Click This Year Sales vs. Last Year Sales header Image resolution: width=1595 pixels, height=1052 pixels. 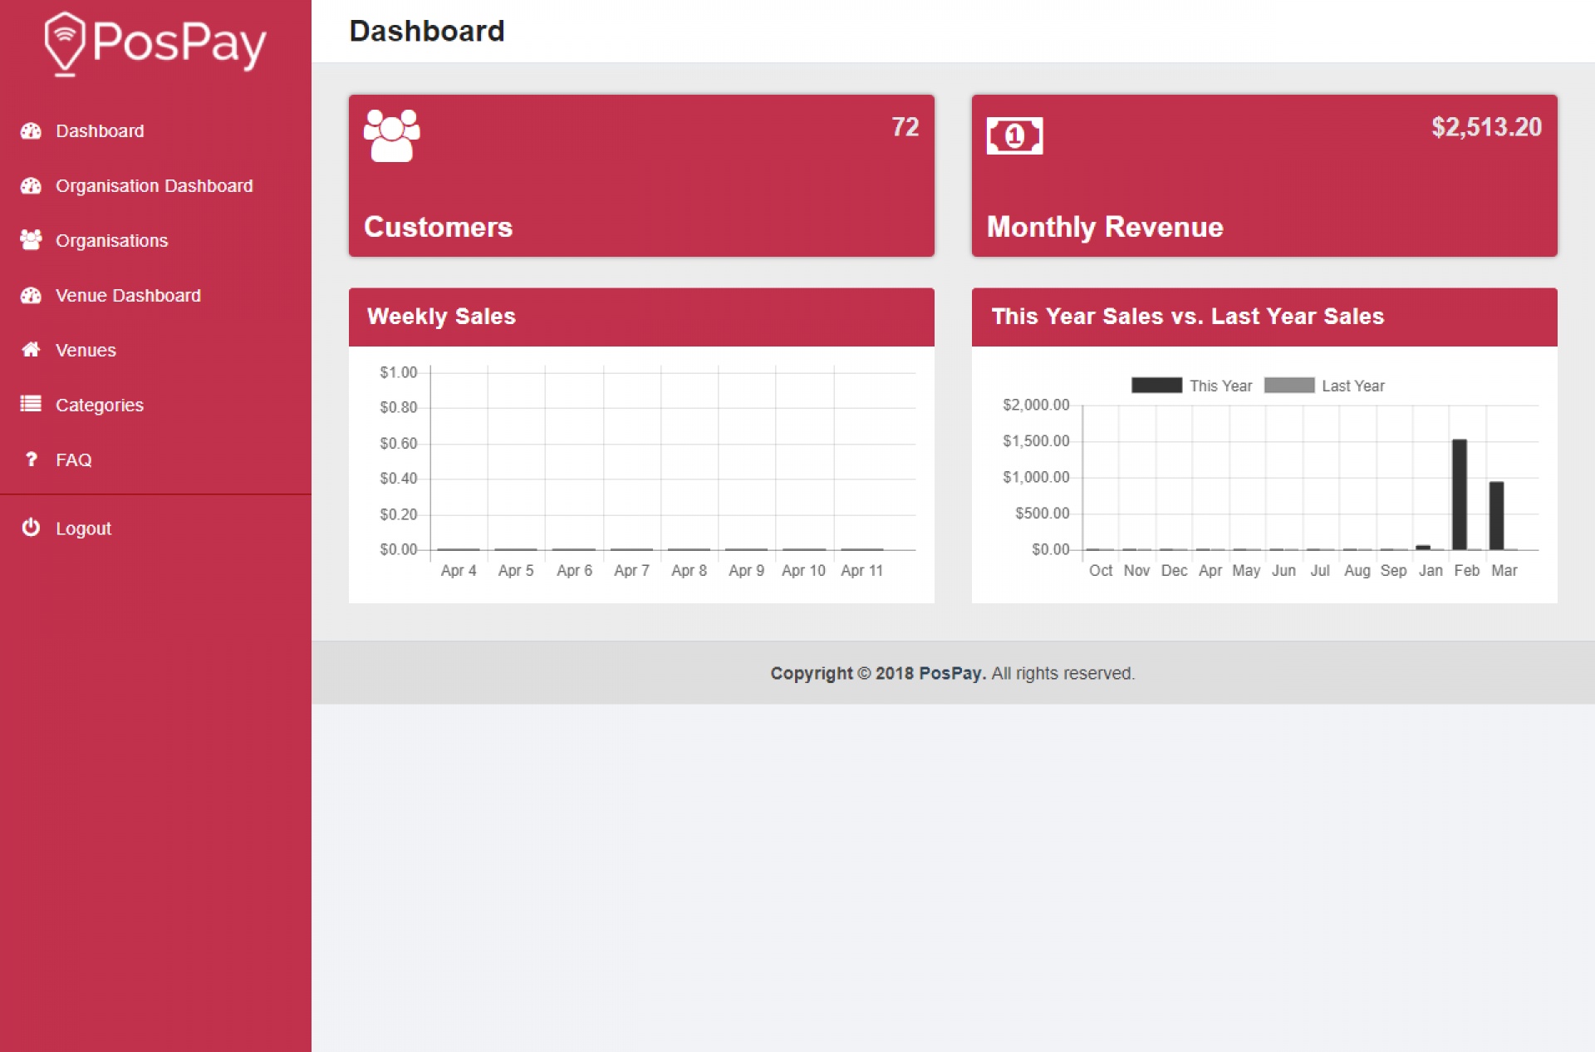point(1264,317)
